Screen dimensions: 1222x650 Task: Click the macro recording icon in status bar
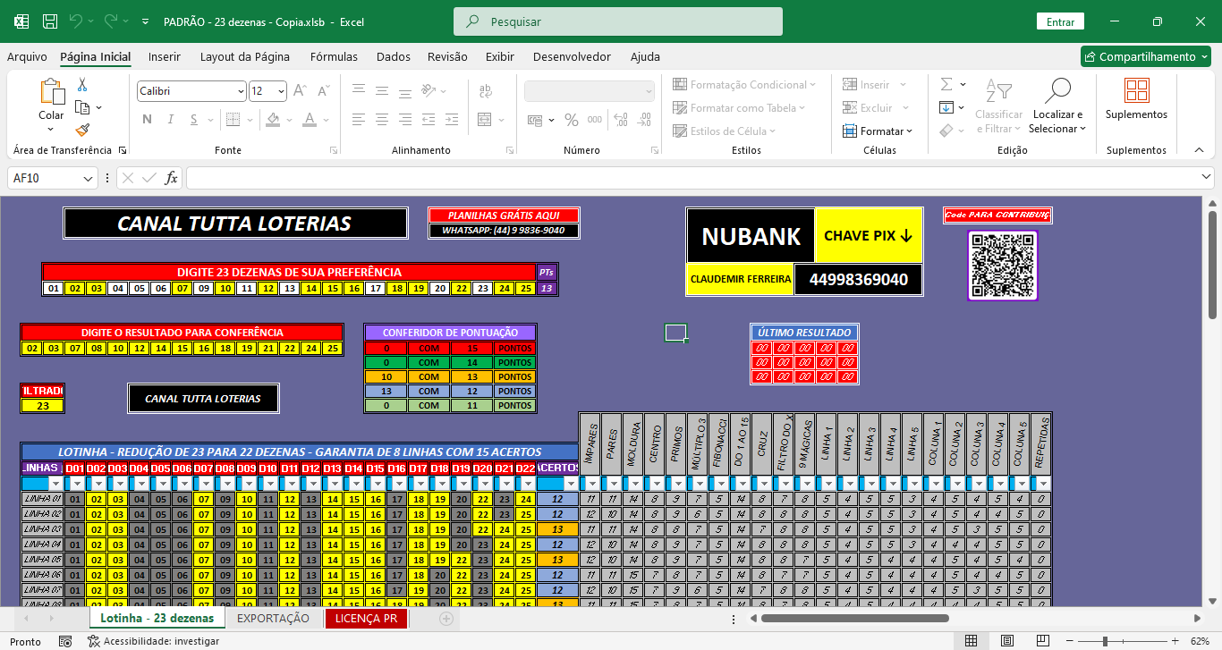tap(65, 641)
